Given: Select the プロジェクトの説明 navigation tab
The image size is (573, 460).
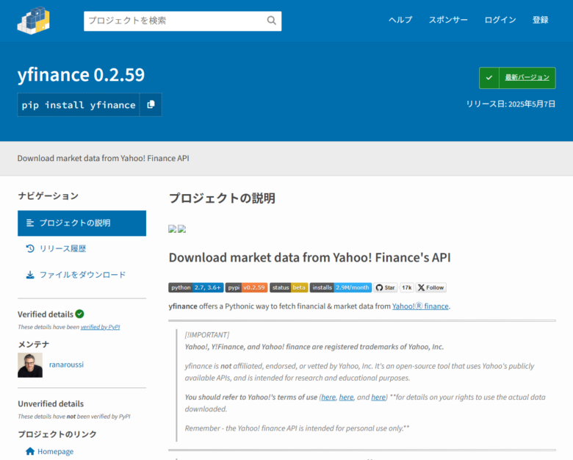Looking at the screenshot, I should coord(82,223).
